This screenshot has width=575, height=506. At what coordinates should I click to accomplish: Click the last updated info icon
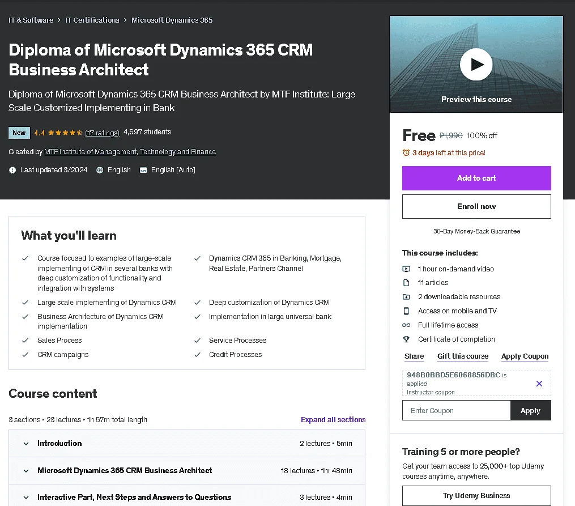12,170
